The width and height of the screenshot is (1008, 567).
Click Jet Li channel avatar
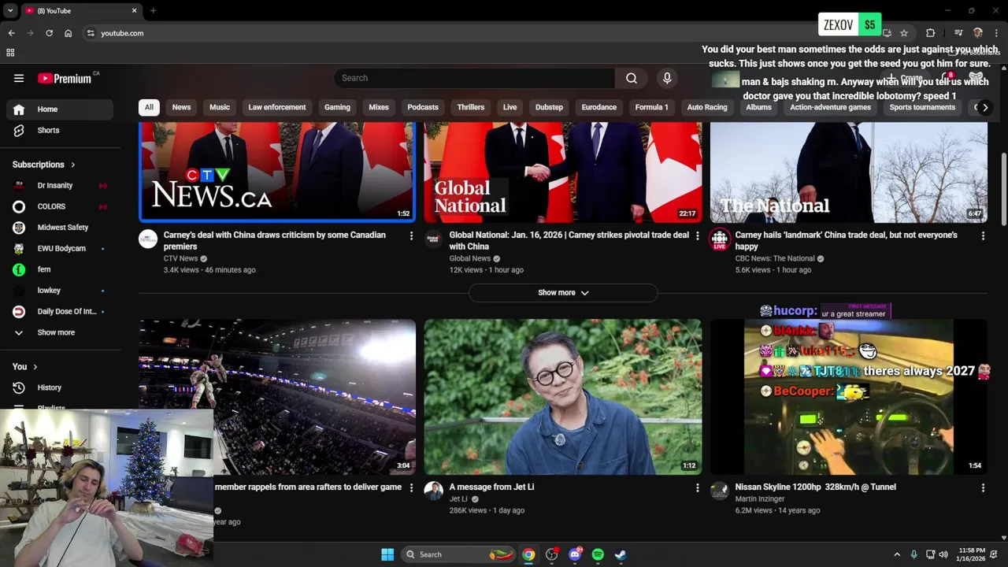[434, 491]
